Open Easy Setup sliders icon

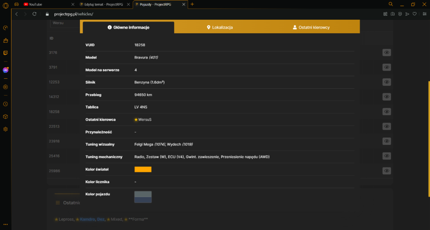click(x=424, y=14)
